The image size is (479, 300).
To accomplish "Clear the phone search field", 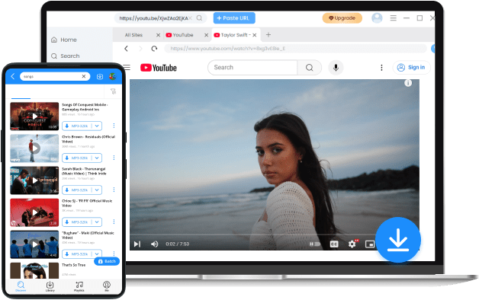I will click(84, 76).
